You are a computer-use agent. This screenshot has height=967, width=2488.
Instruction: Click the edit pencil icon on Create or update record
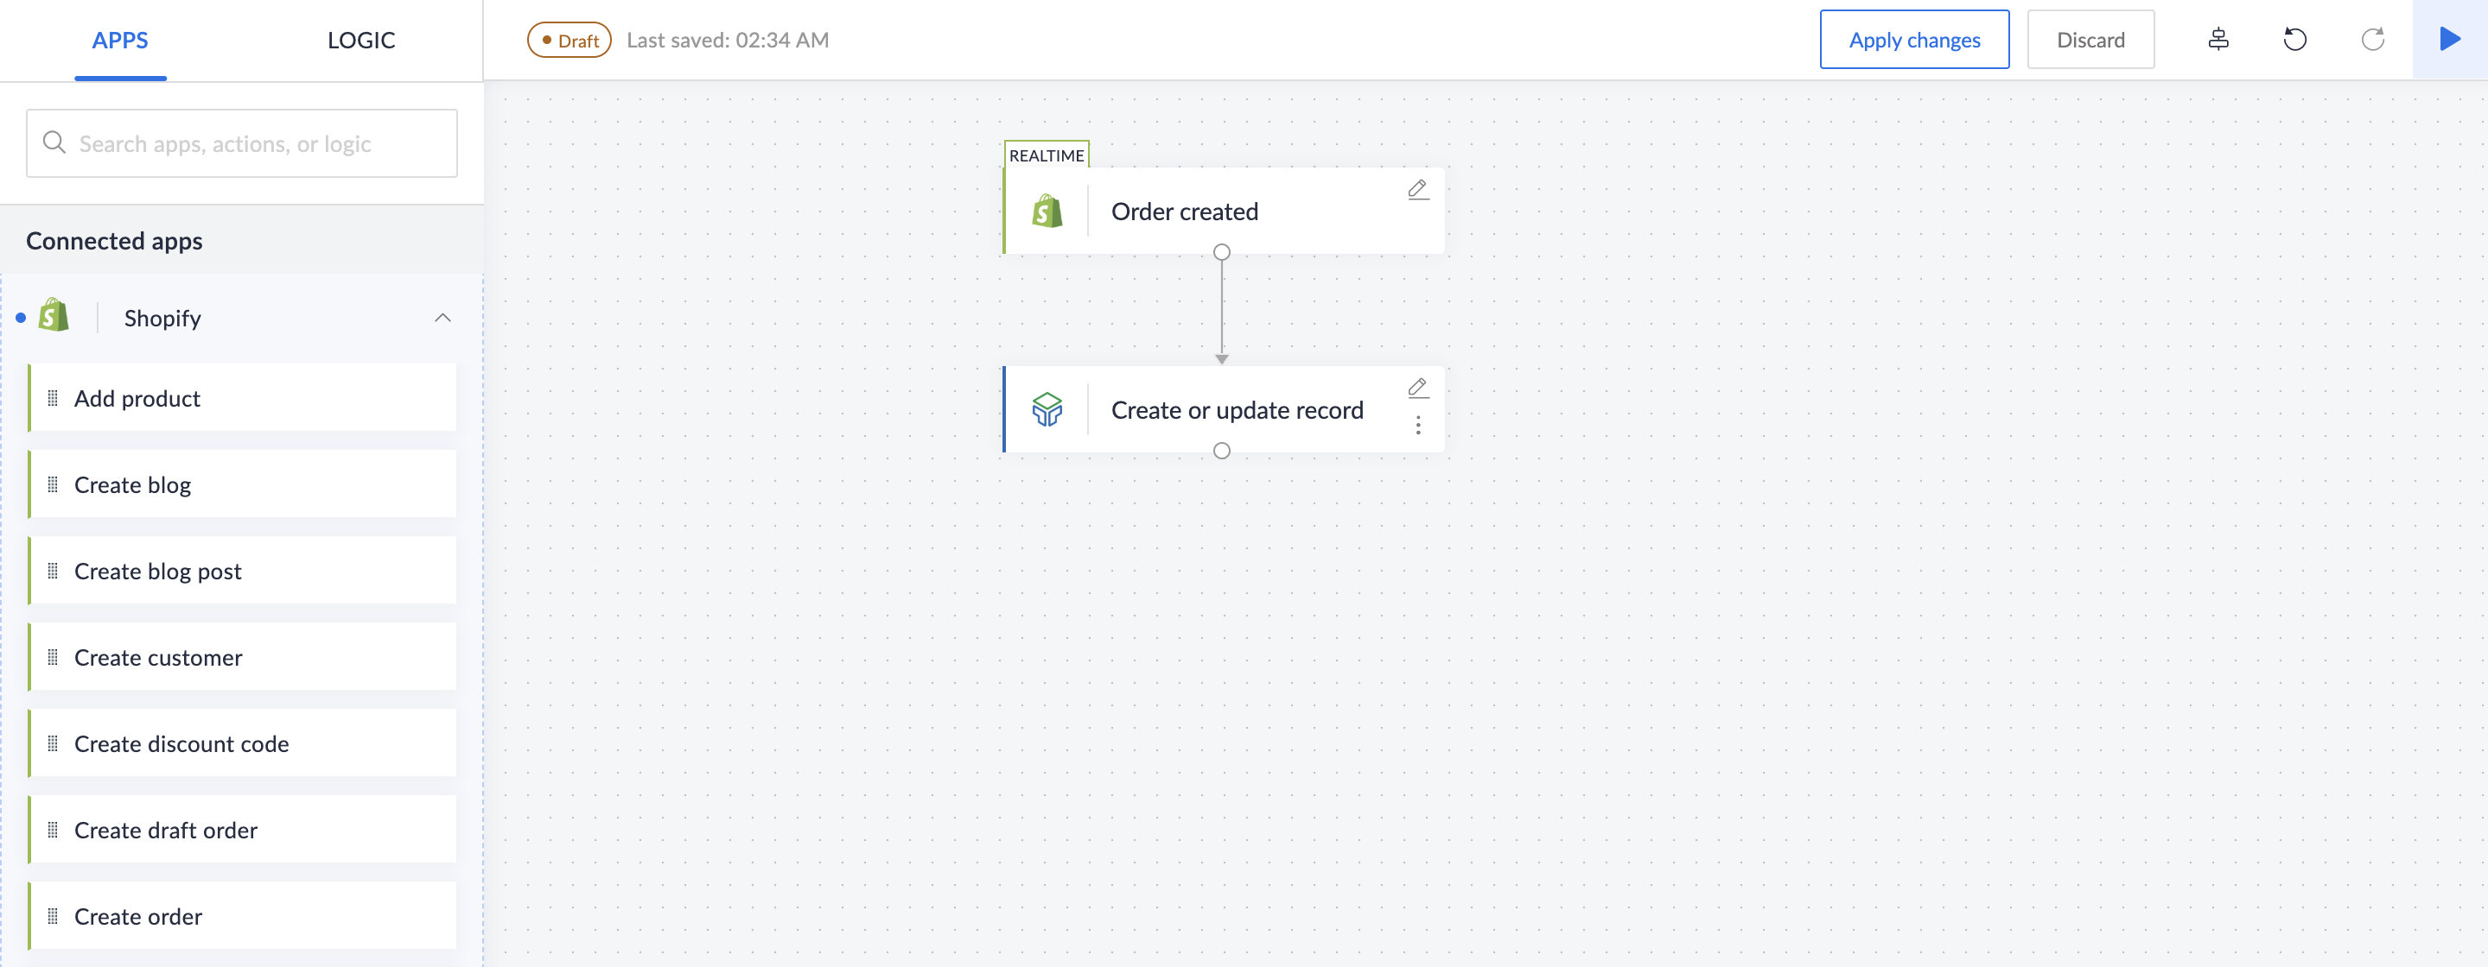1417,389
